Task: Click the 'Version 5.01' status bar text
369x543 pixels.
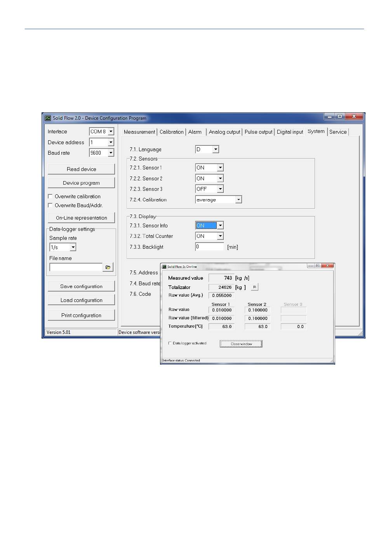Action: (x=59, y=332)
